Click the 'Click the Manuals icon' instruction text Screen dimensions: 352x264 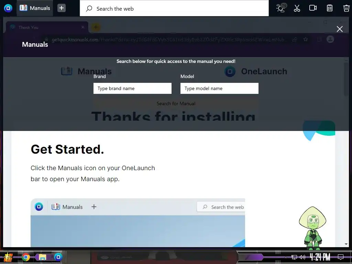(x=93, y=174)
